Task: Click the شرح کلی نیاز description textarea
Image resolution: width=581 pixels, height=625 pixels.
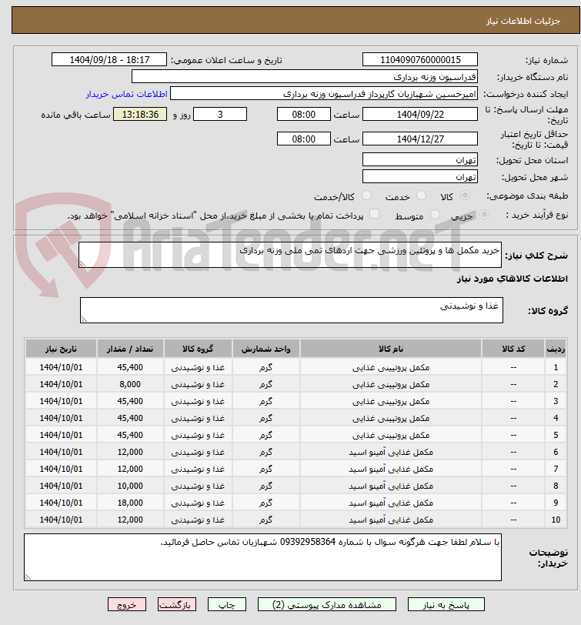Action: [290, 255]
